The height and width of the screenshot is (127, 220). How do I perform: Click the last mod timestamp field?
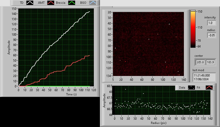point(204,77)
